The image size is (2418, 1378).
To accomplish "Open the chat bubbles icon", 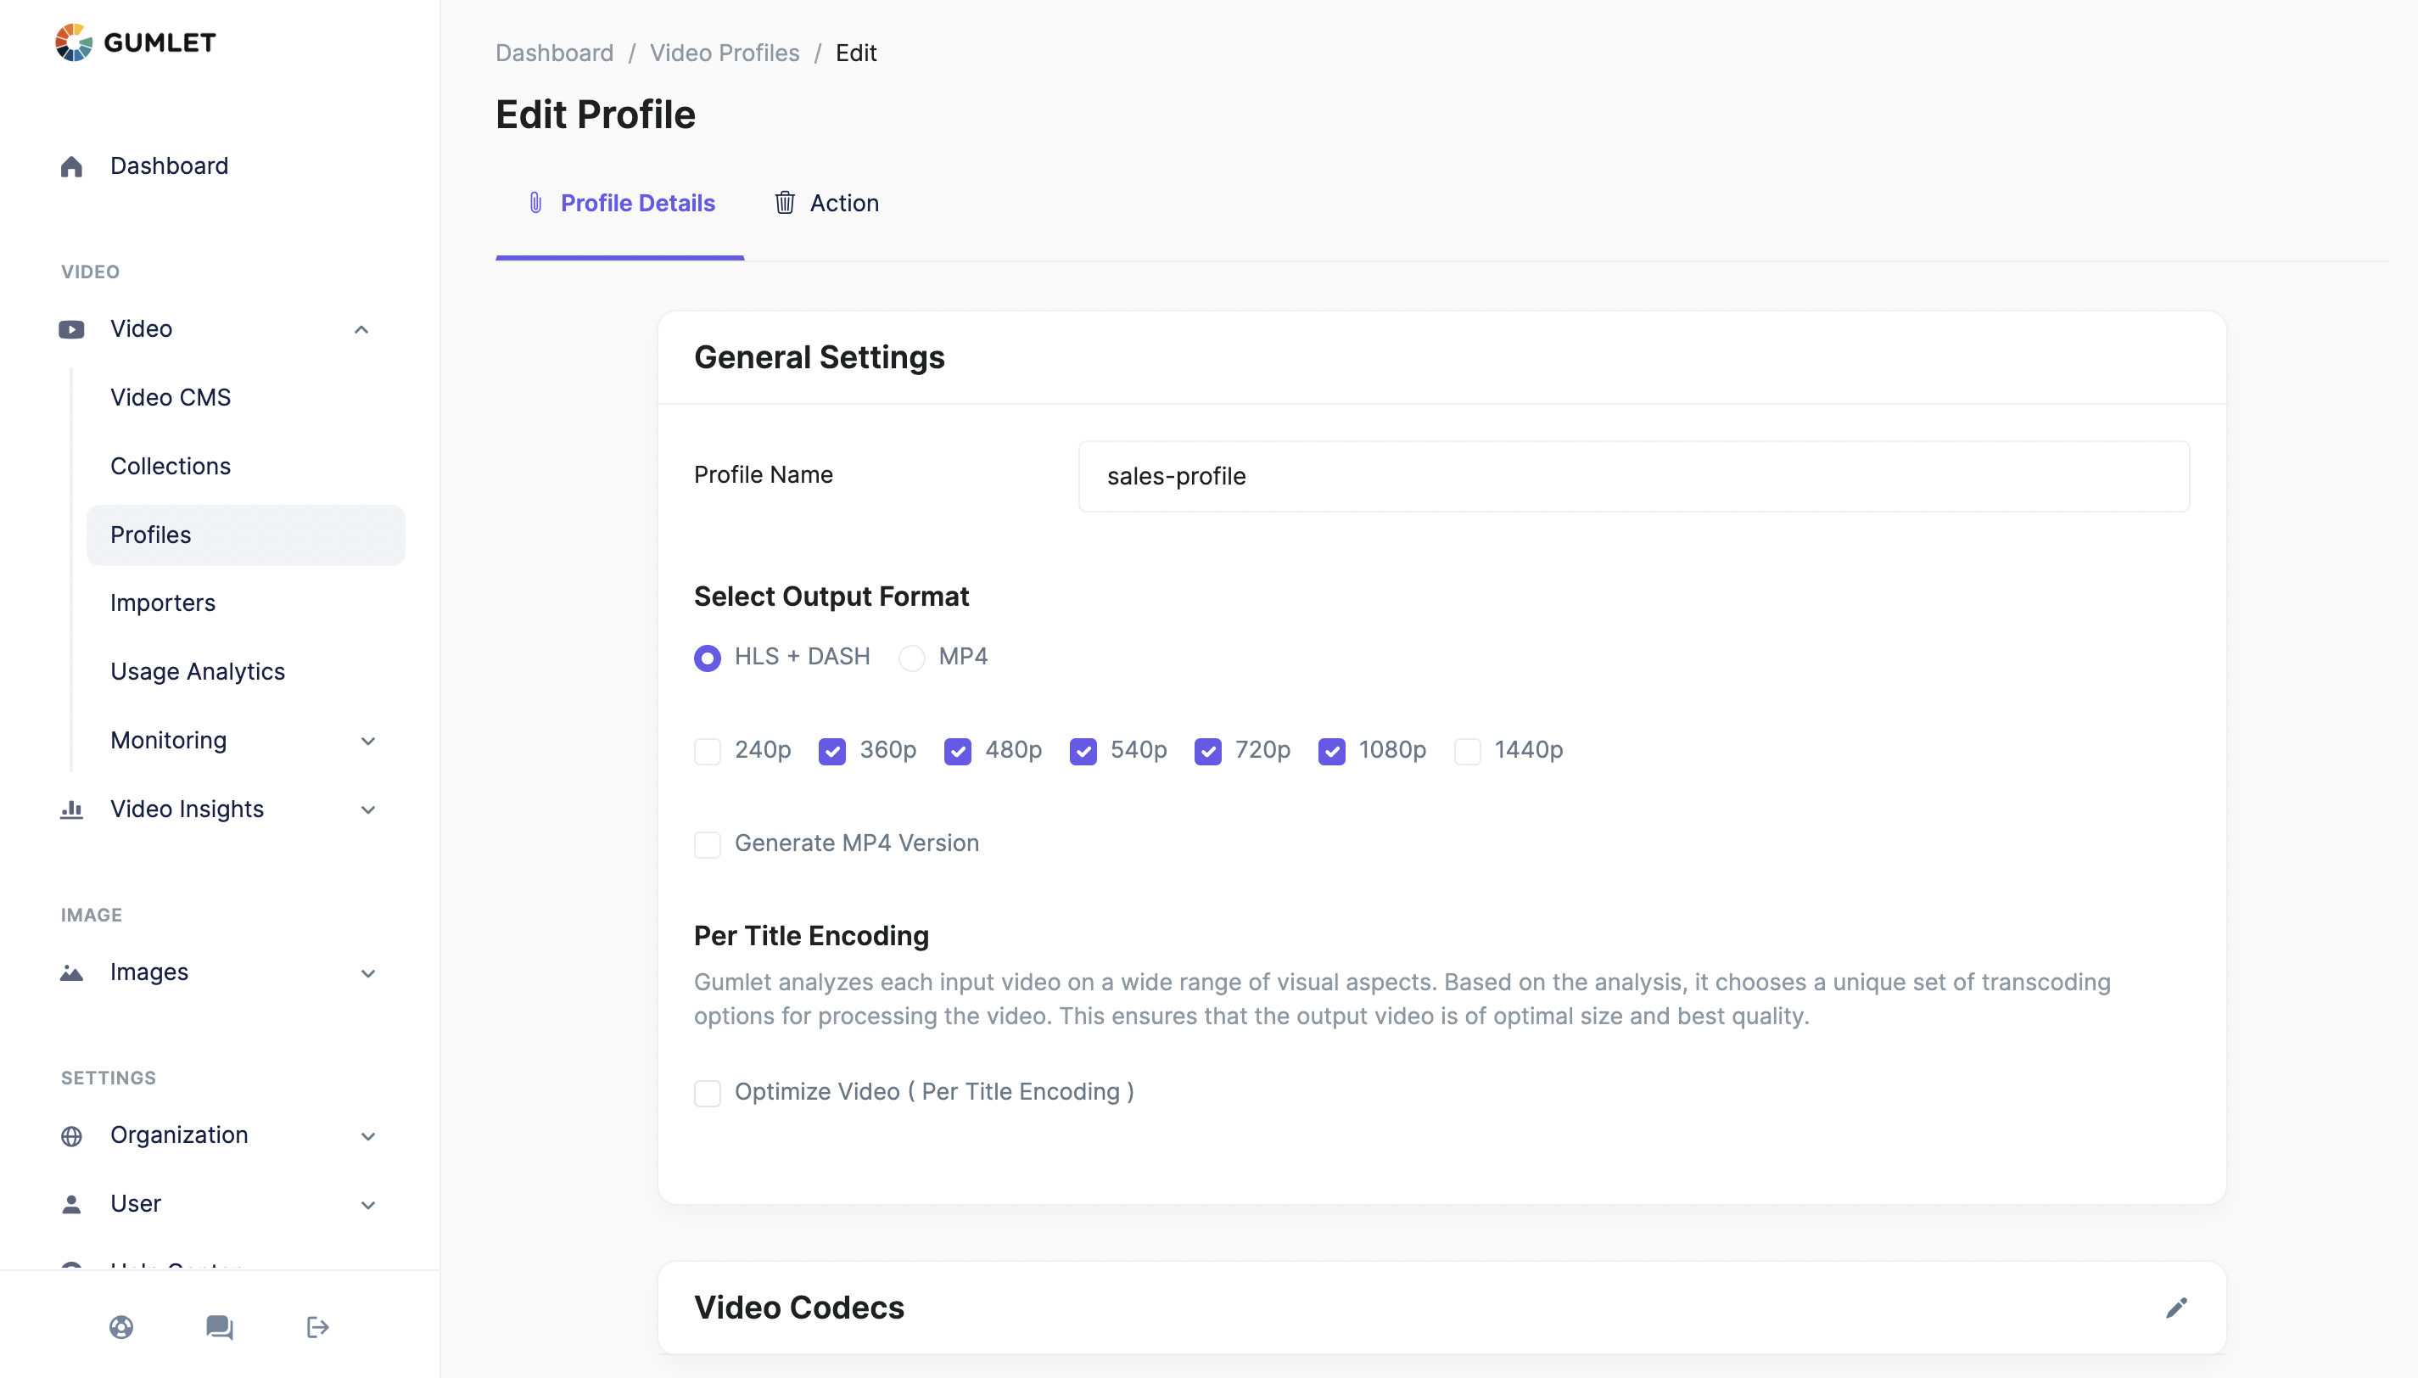I will (220, 1327).
